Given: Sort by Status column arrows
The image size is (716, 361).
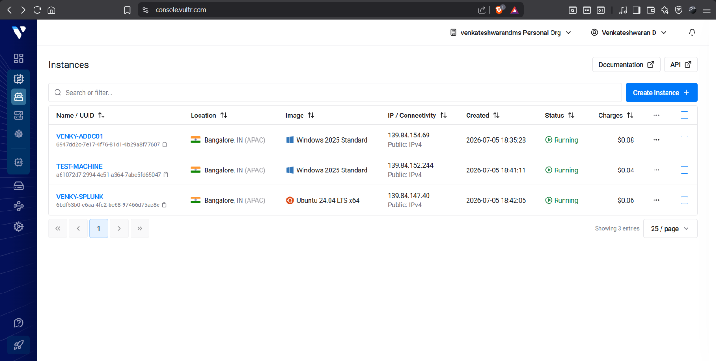Looking at the screenshot, I should click(571, 116).
